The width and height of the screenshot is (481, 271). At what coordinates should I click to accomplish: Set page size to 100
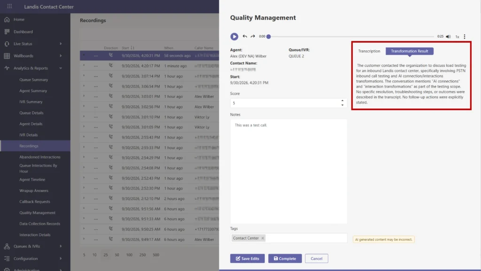pos(129,255)
